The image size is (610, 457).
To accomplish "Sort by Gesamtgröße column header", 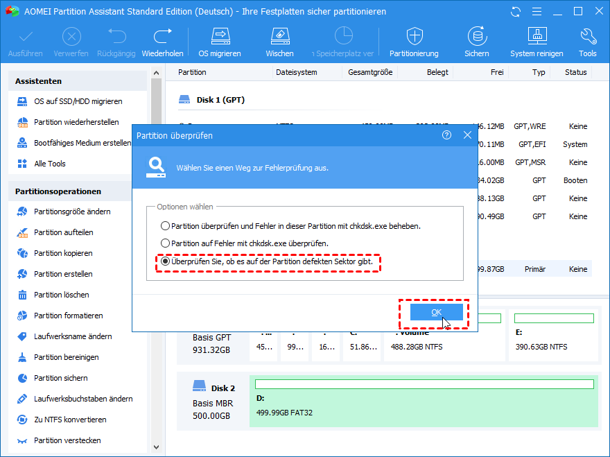I will click(370, 72).
